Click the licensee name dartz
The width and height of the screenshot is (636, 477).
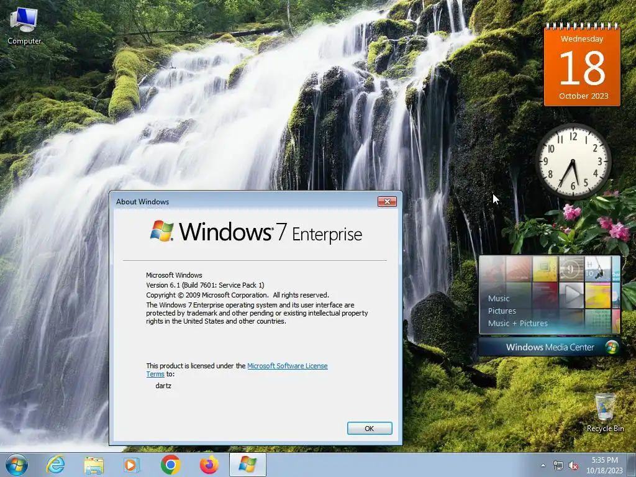[x=163, y=386]
